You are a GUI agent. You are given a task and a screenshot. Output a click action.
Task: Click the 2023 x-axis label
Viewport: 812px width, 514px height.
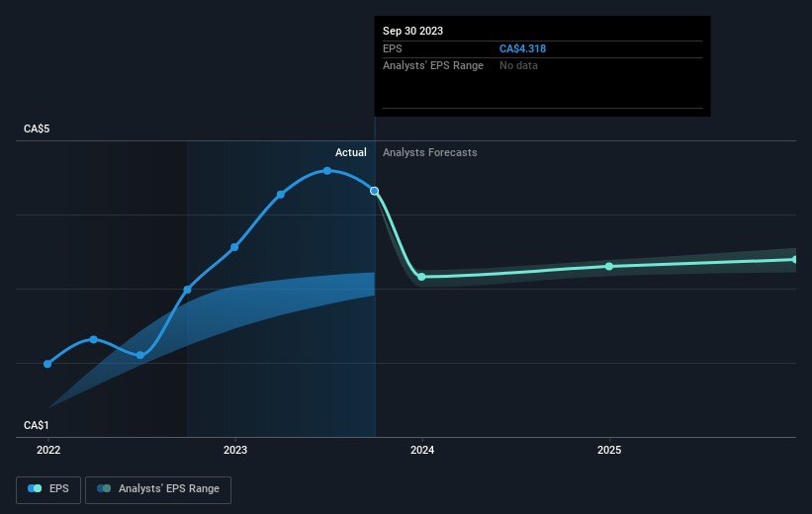point(235,451)
